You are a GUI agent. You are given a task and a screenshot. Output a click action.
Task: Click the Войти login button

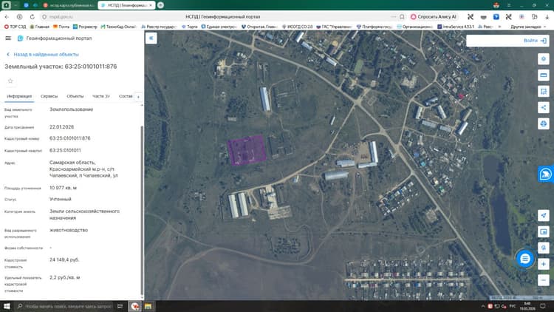click(x=535, y=41)
